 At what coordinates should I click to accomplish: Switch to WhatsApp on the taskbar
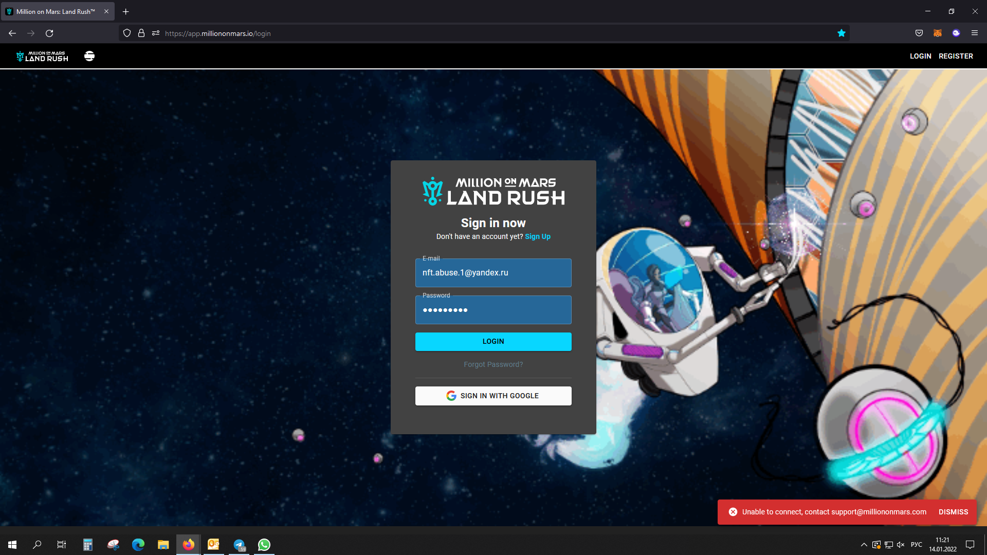[264, 545]
